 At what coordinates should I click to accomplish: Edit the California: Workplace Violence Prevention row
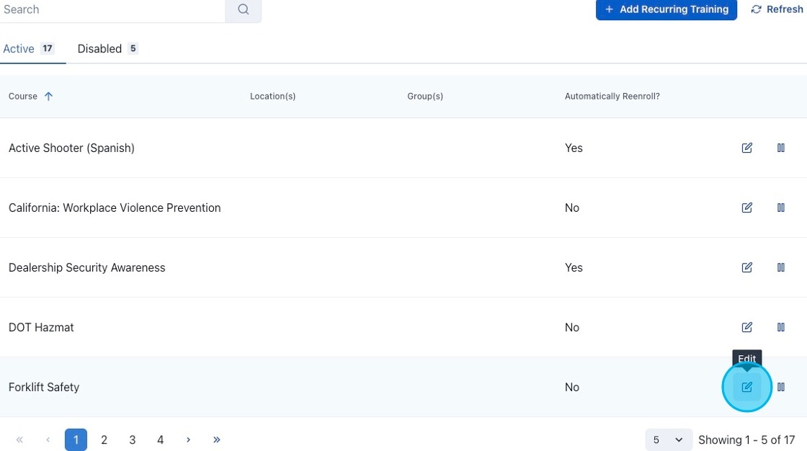(x=746, y=207)
